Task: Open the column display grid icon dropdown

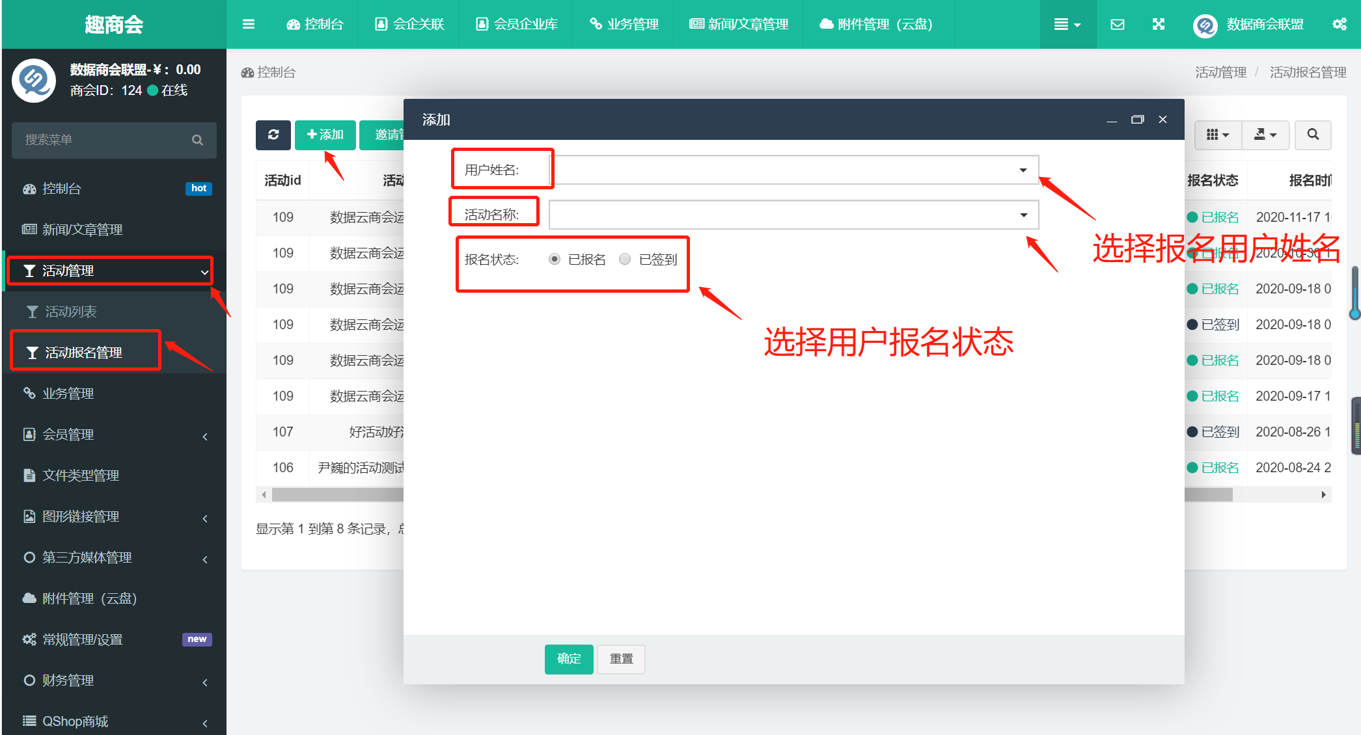Action: pos(1217,135)
